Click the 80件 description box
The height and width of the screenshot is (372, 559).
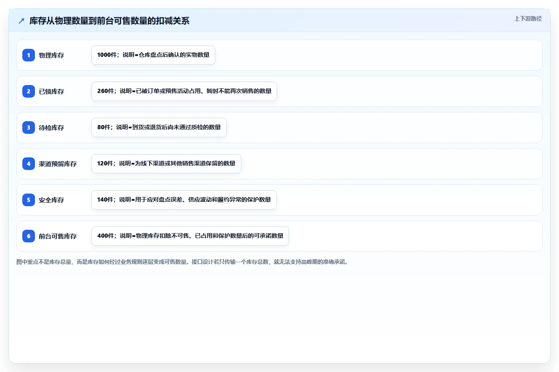pos(159,128)
